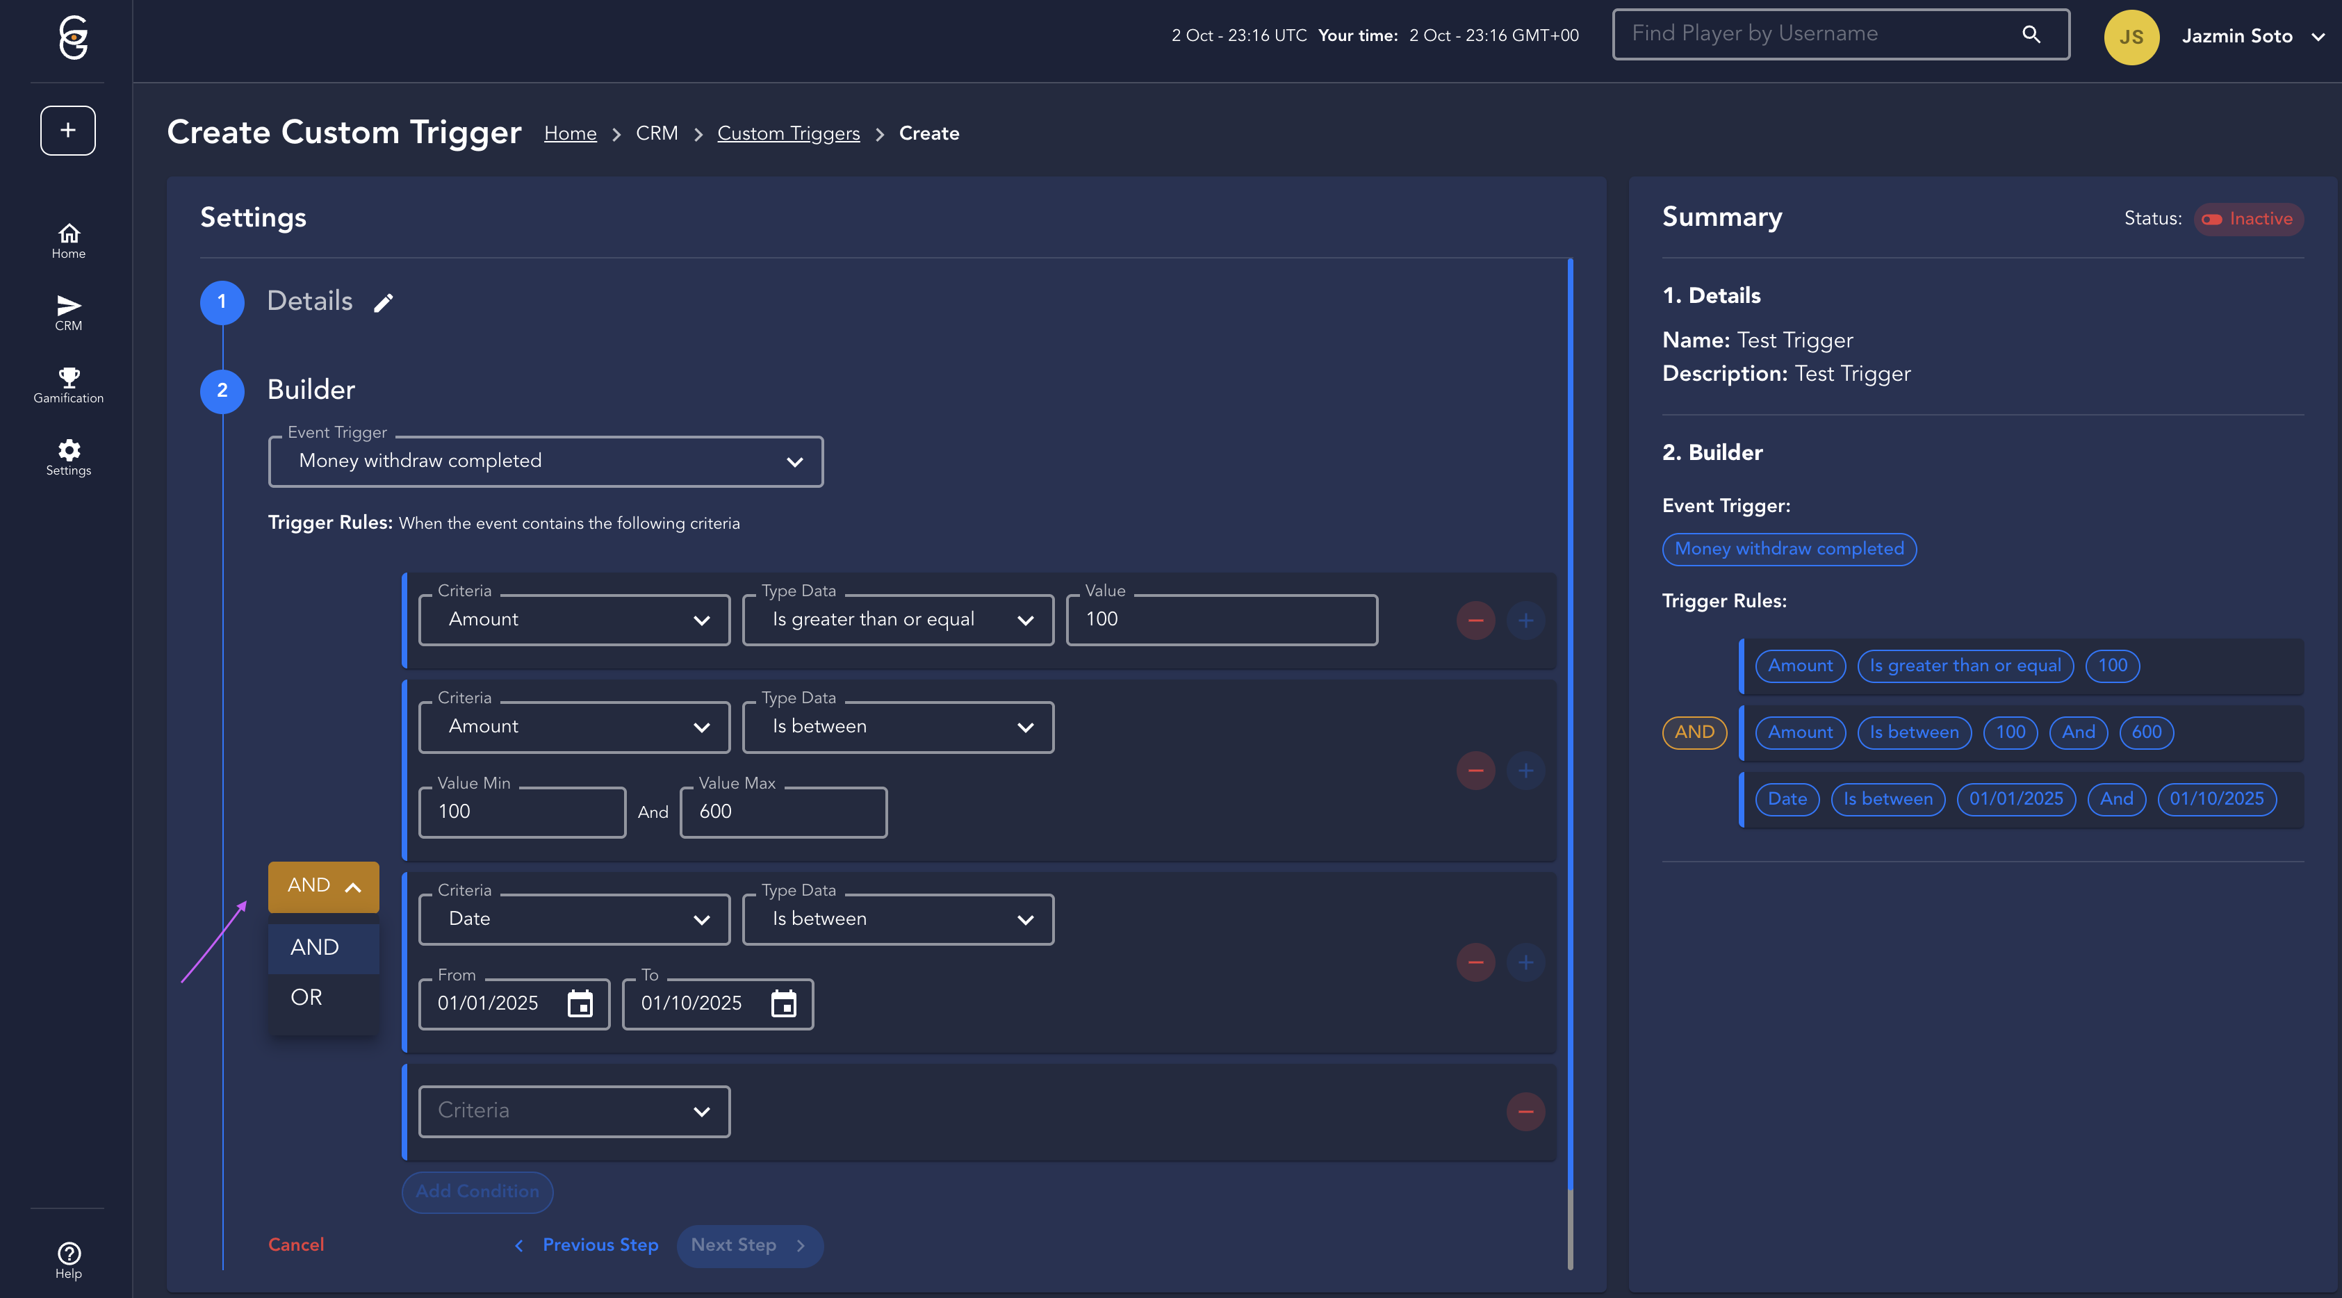Remove the first Amount rule with minus

point(1475,621)
